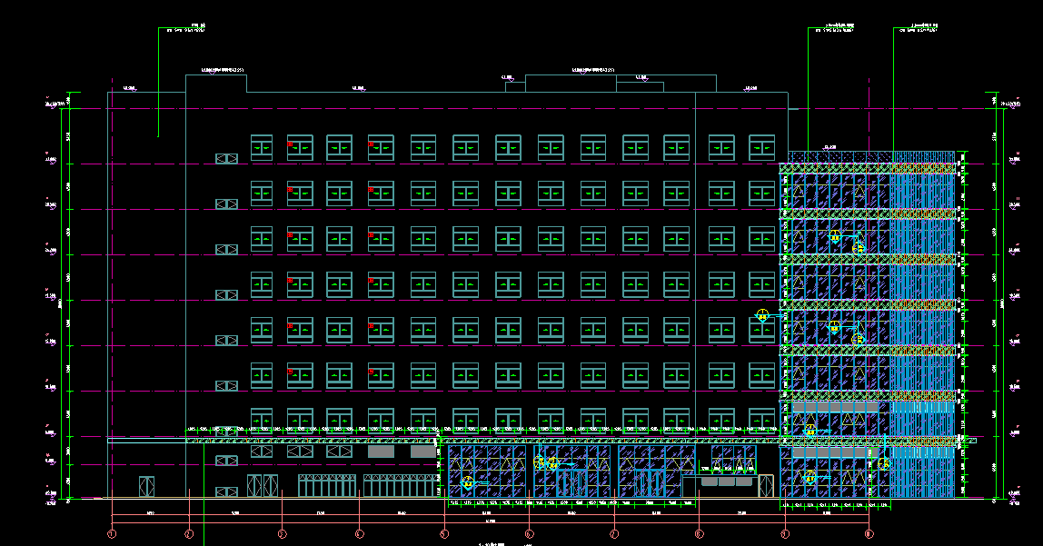Select the central rooftop penthouse outline
This screenshot has width=1043, height=546.
(x=620, y=83)
